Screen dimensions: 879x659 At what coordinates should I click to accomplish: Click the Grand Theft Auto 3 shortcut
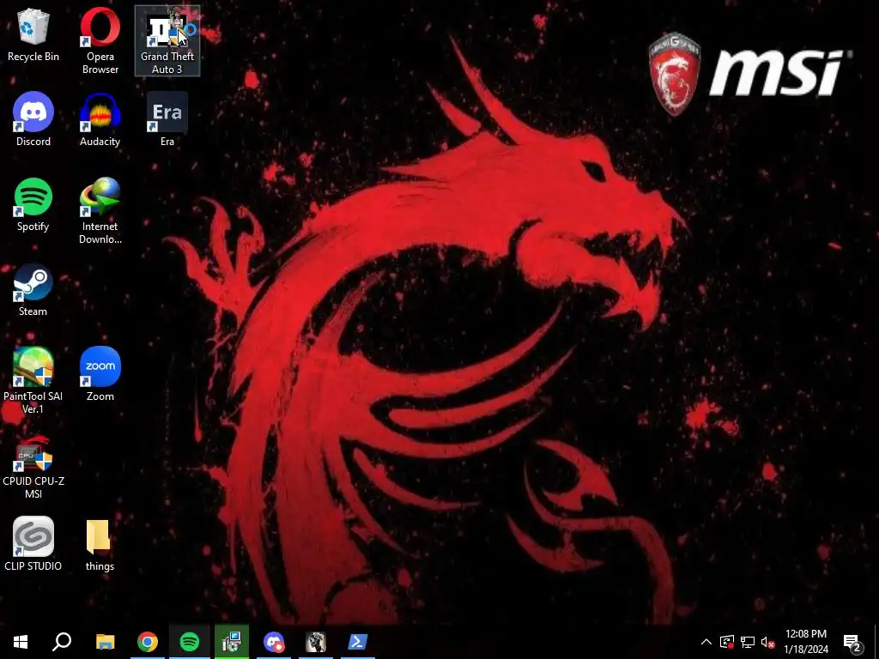pos(167,41)
